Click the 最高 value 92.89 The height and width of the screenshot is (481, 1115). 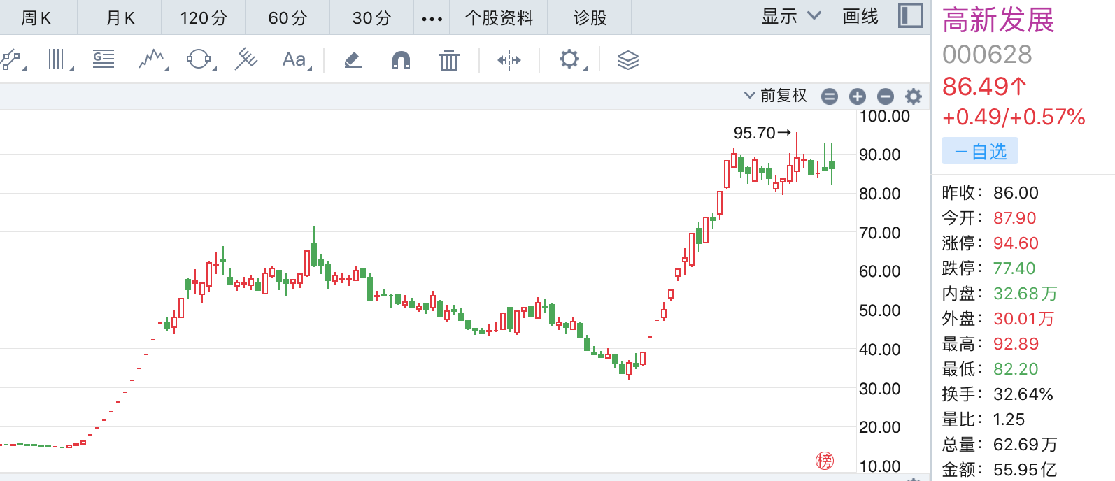coord(1016,344)
